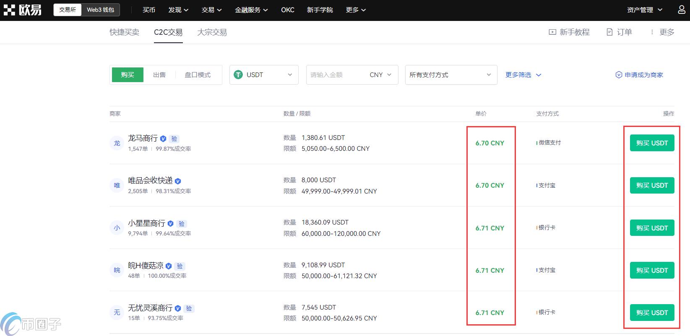Click the 验 tag next to 小星星商行

click(182, 224)
